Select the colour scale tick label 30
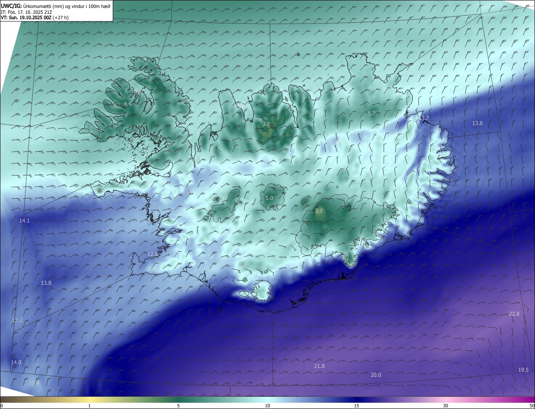The width and height of the screenshot is (535, 409). click(446, 406)
